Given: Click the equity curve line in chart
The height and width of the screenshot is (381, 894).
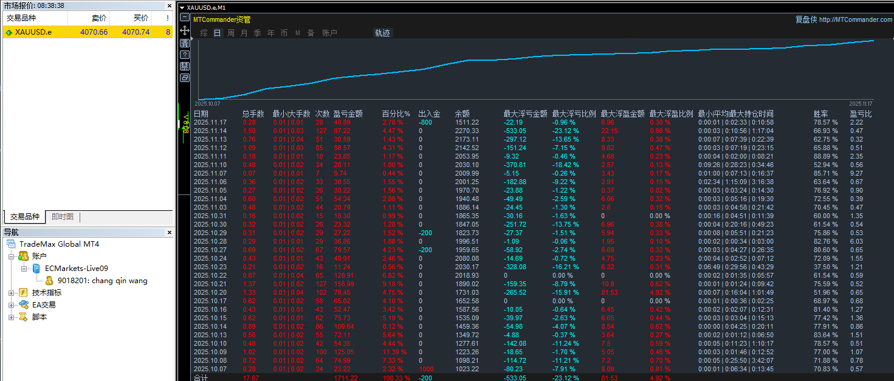Looking at the screenshot, I should coord(535,57).
